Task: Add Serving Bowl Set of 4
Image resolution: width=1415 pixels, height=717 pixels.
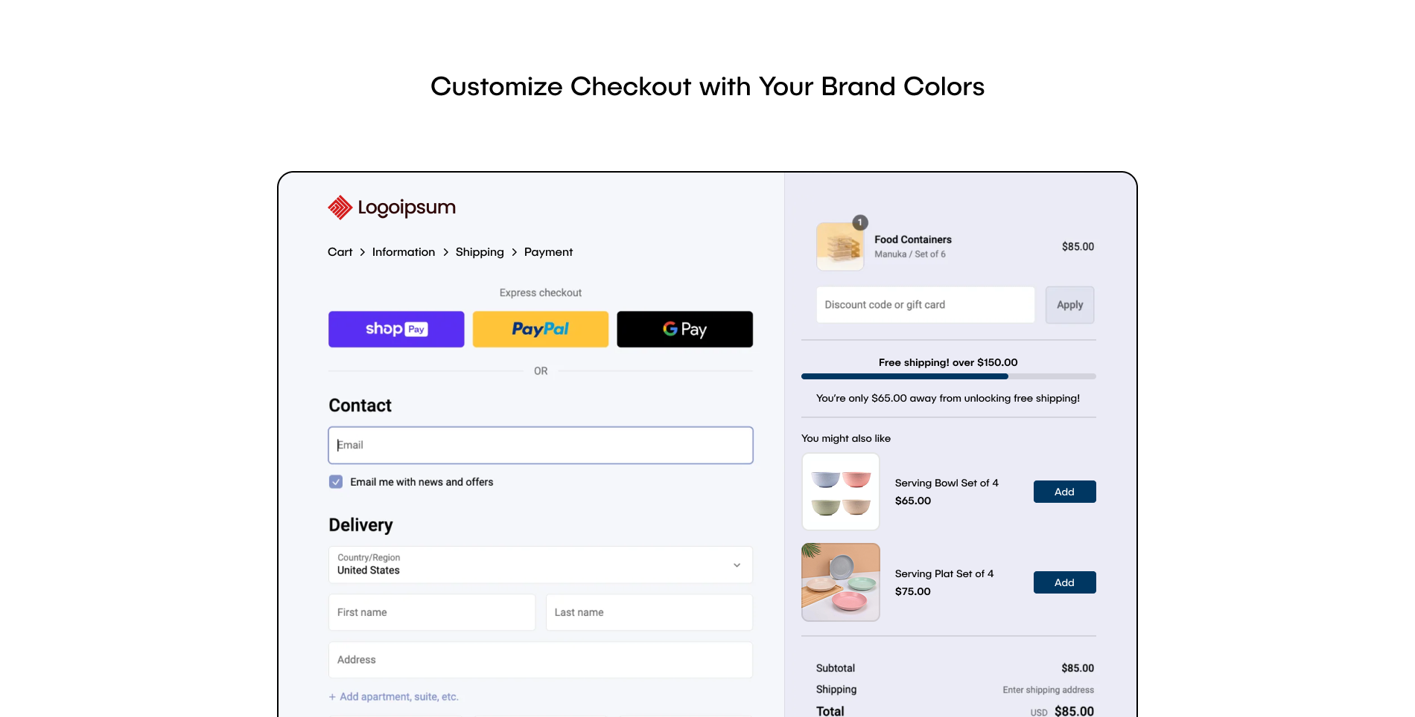Action: point(1064,492)
